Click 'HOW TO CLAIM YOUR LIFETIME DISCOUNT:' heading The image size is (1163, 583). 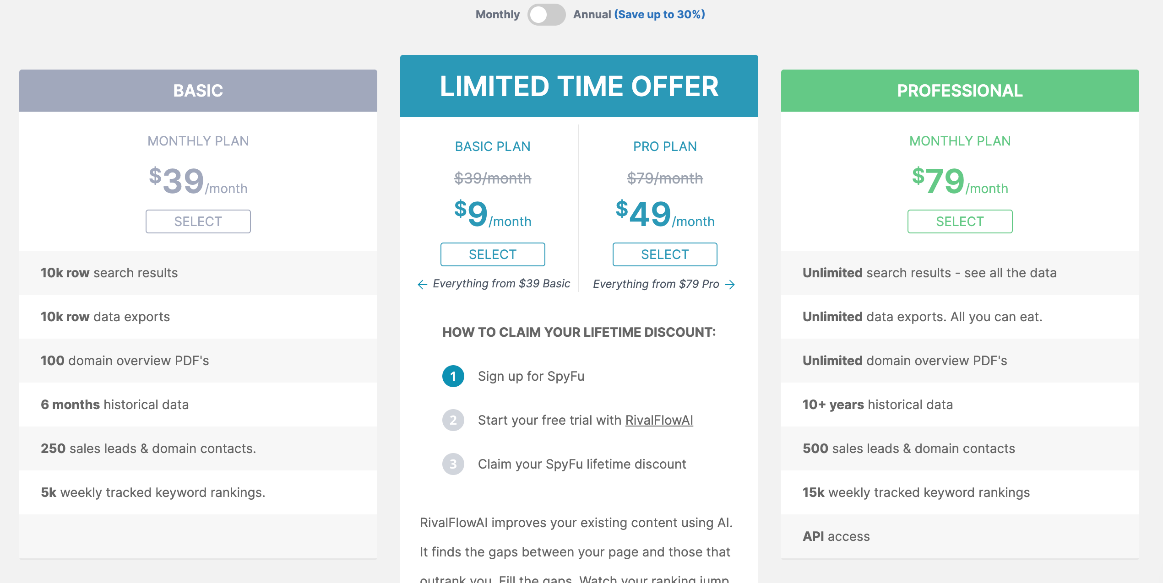579,332
